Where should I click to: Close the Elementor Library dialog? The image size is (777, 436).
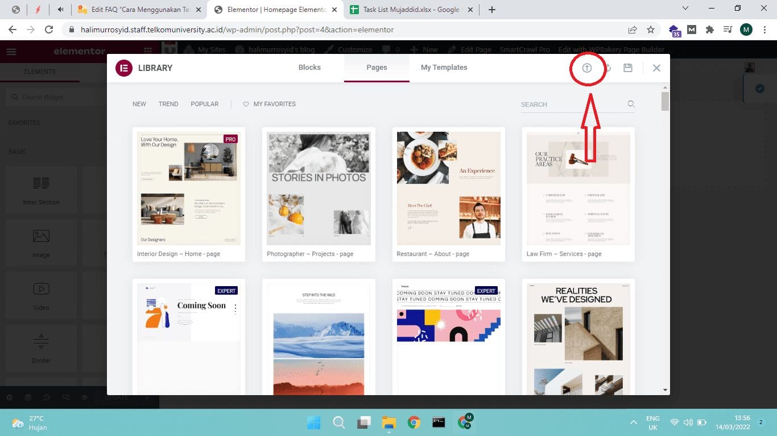click(656, 68)
